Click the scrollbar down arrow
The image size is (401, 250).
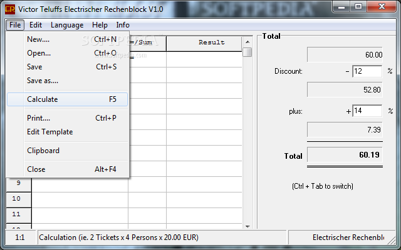pyautogui.click(x=247, y=226)
